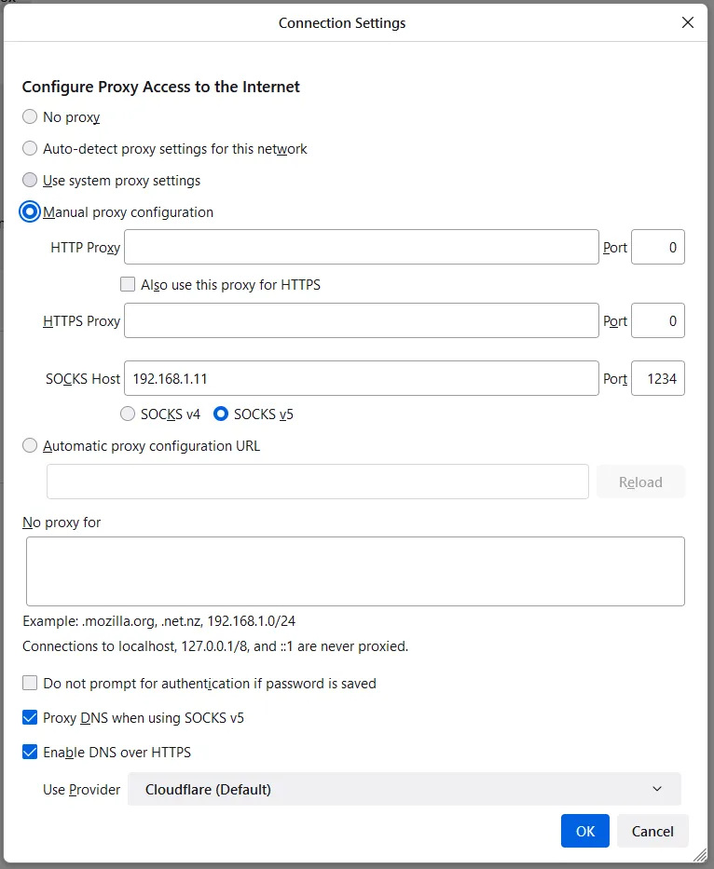The image size is (714, 869).
Task: Enable Do not prompt for authentication checkbox
Action: [30, 683]
